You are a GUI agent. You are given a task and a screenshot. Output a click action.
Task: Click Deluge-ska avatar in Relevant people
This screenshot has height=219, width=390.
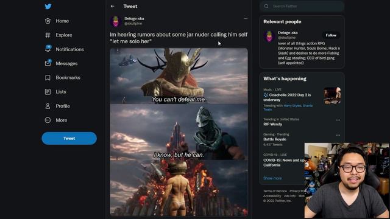click(x=269, y=36)
